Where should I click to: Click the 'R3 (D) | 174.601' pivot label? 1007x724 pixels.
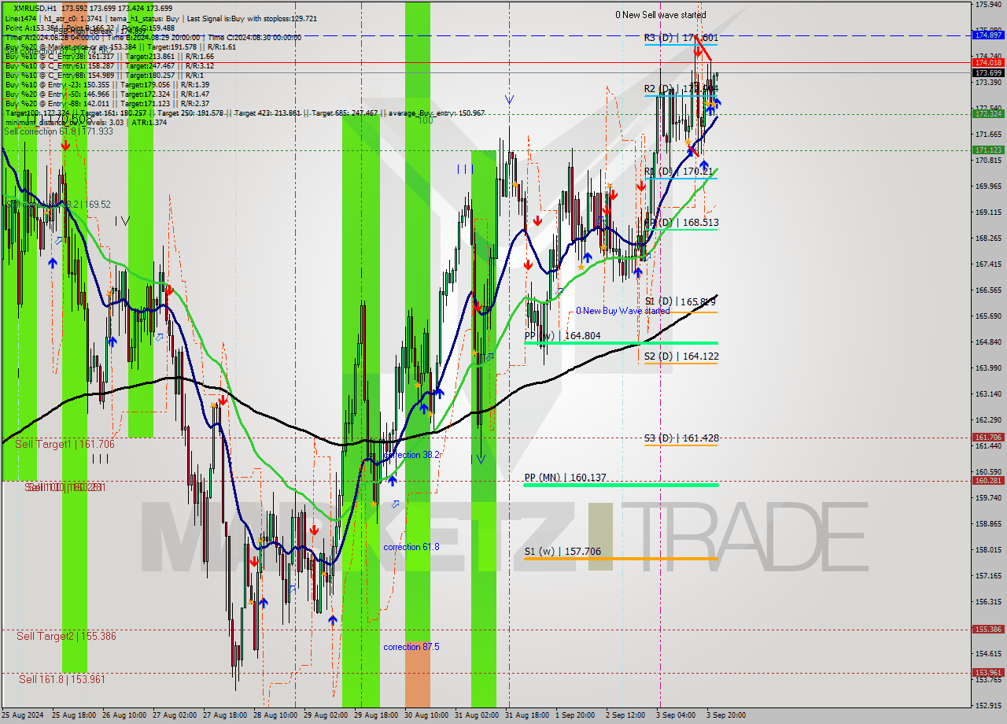pyautogui.click(x=681, y=38)
